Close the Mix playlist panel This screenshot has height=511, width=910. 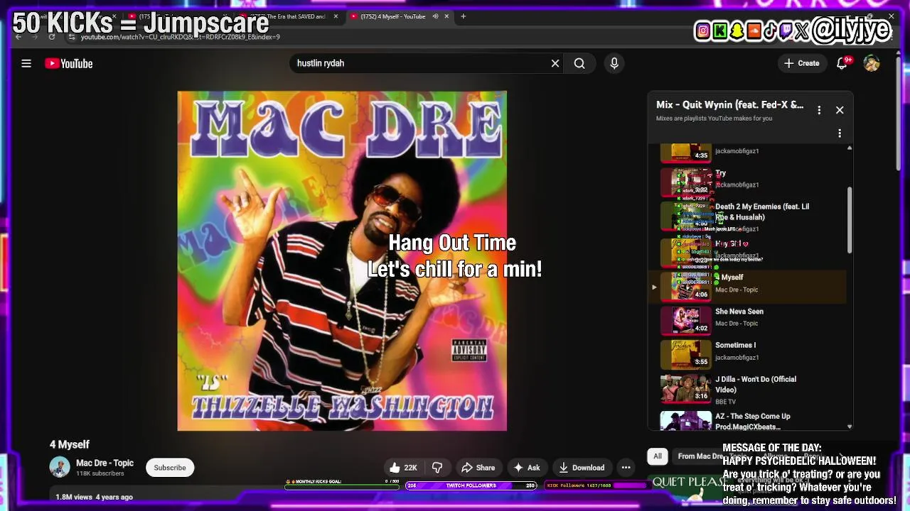pyautogui.click(x=840, y=110)
